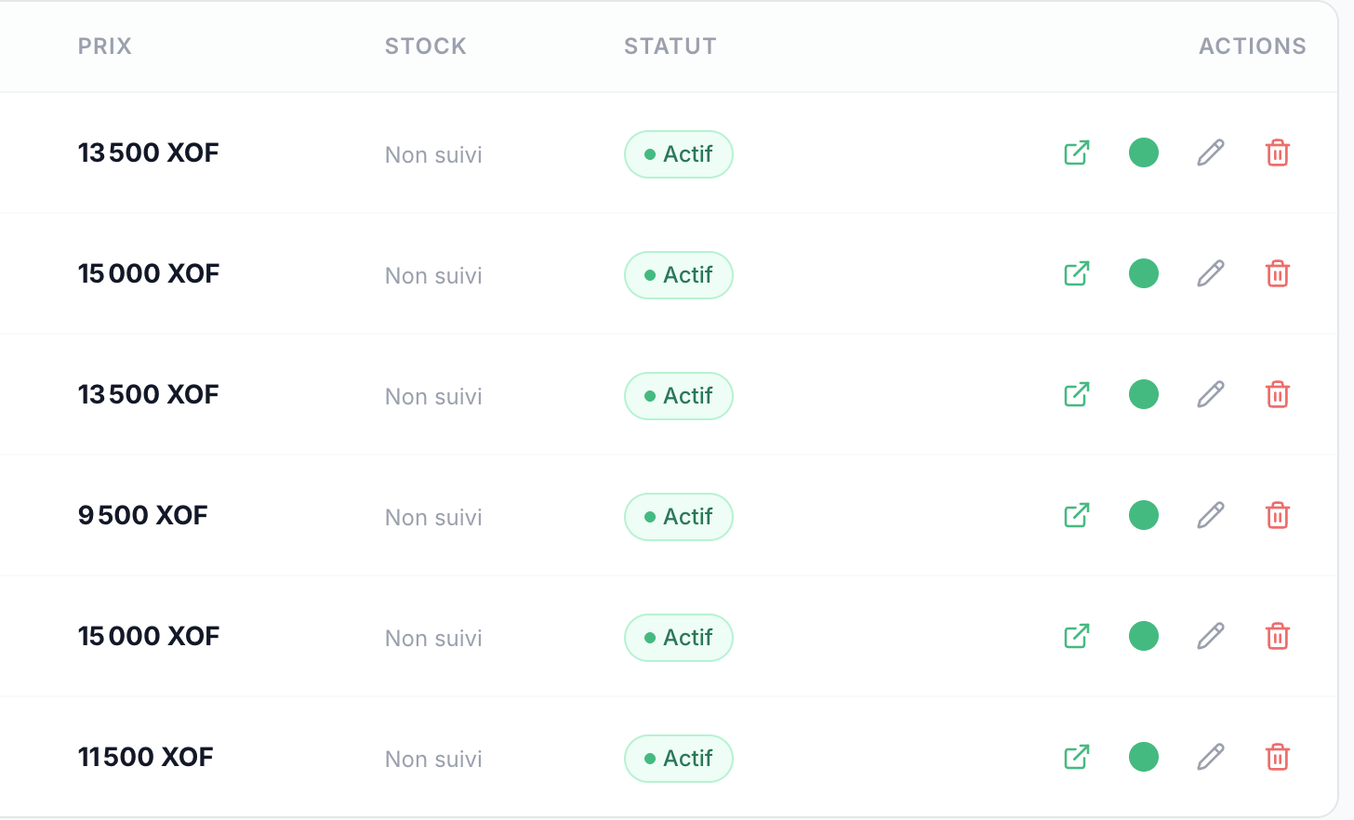This screenshot has height=820, width=1354.
Task: Edit the lower 15 000 XOF product row
Action: 1211,636
